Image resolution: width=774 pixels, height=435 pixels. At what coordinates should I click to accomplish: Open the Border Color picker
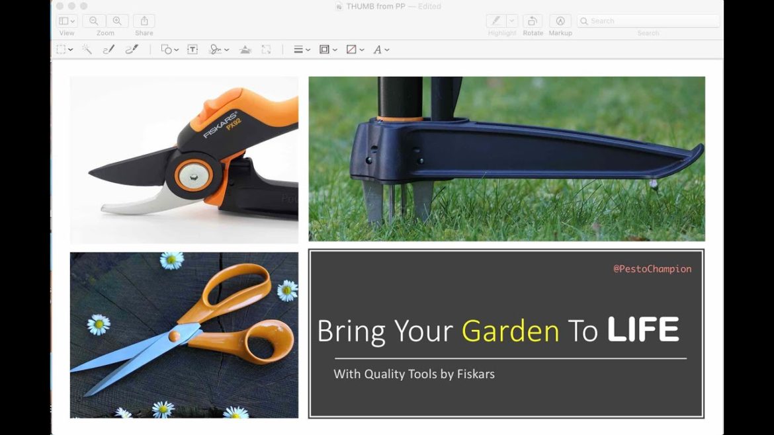tap(325, 49)
